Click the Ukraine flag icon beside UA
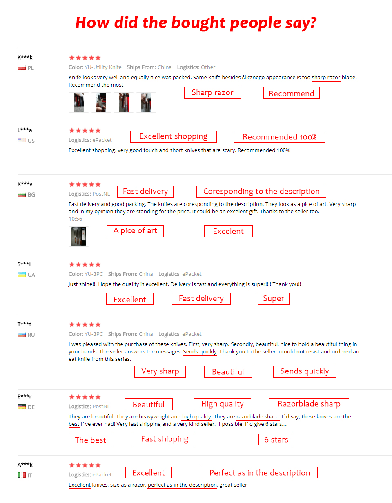The image size is (392, 503). [x=22, y=275]
